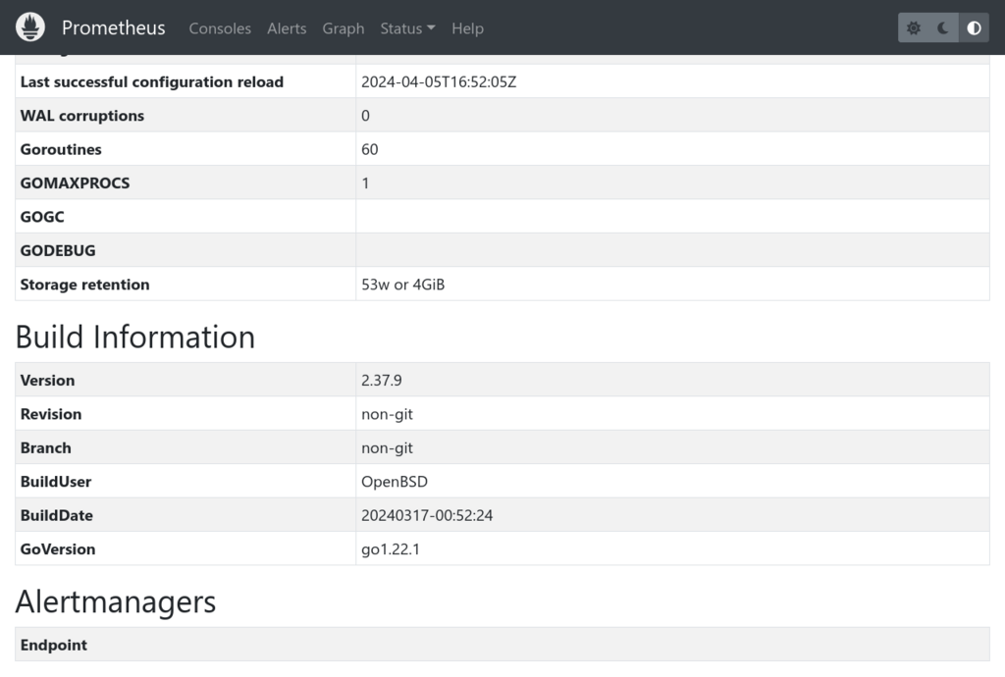Open the Status dropdown menu
Viewport: 1005px width, 677px height.
(x=407, y=28)
